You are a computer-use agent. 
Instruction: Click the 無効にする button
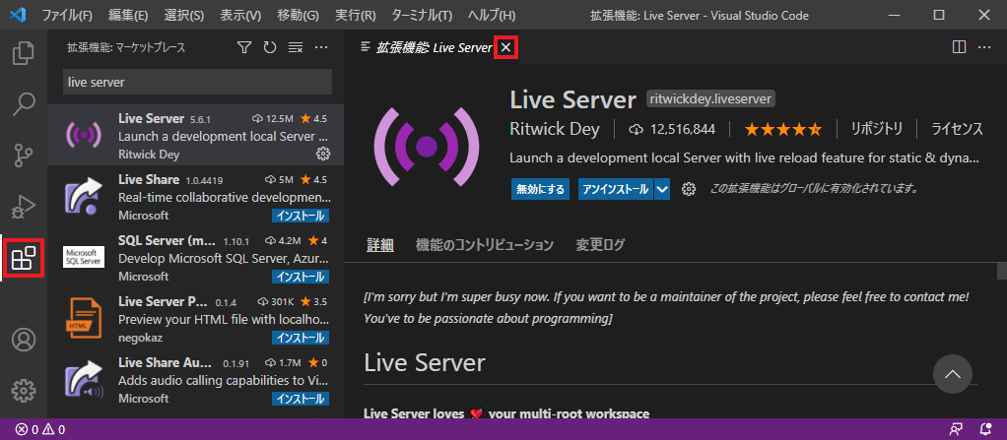pyautogui.click(x=540, y=189)
